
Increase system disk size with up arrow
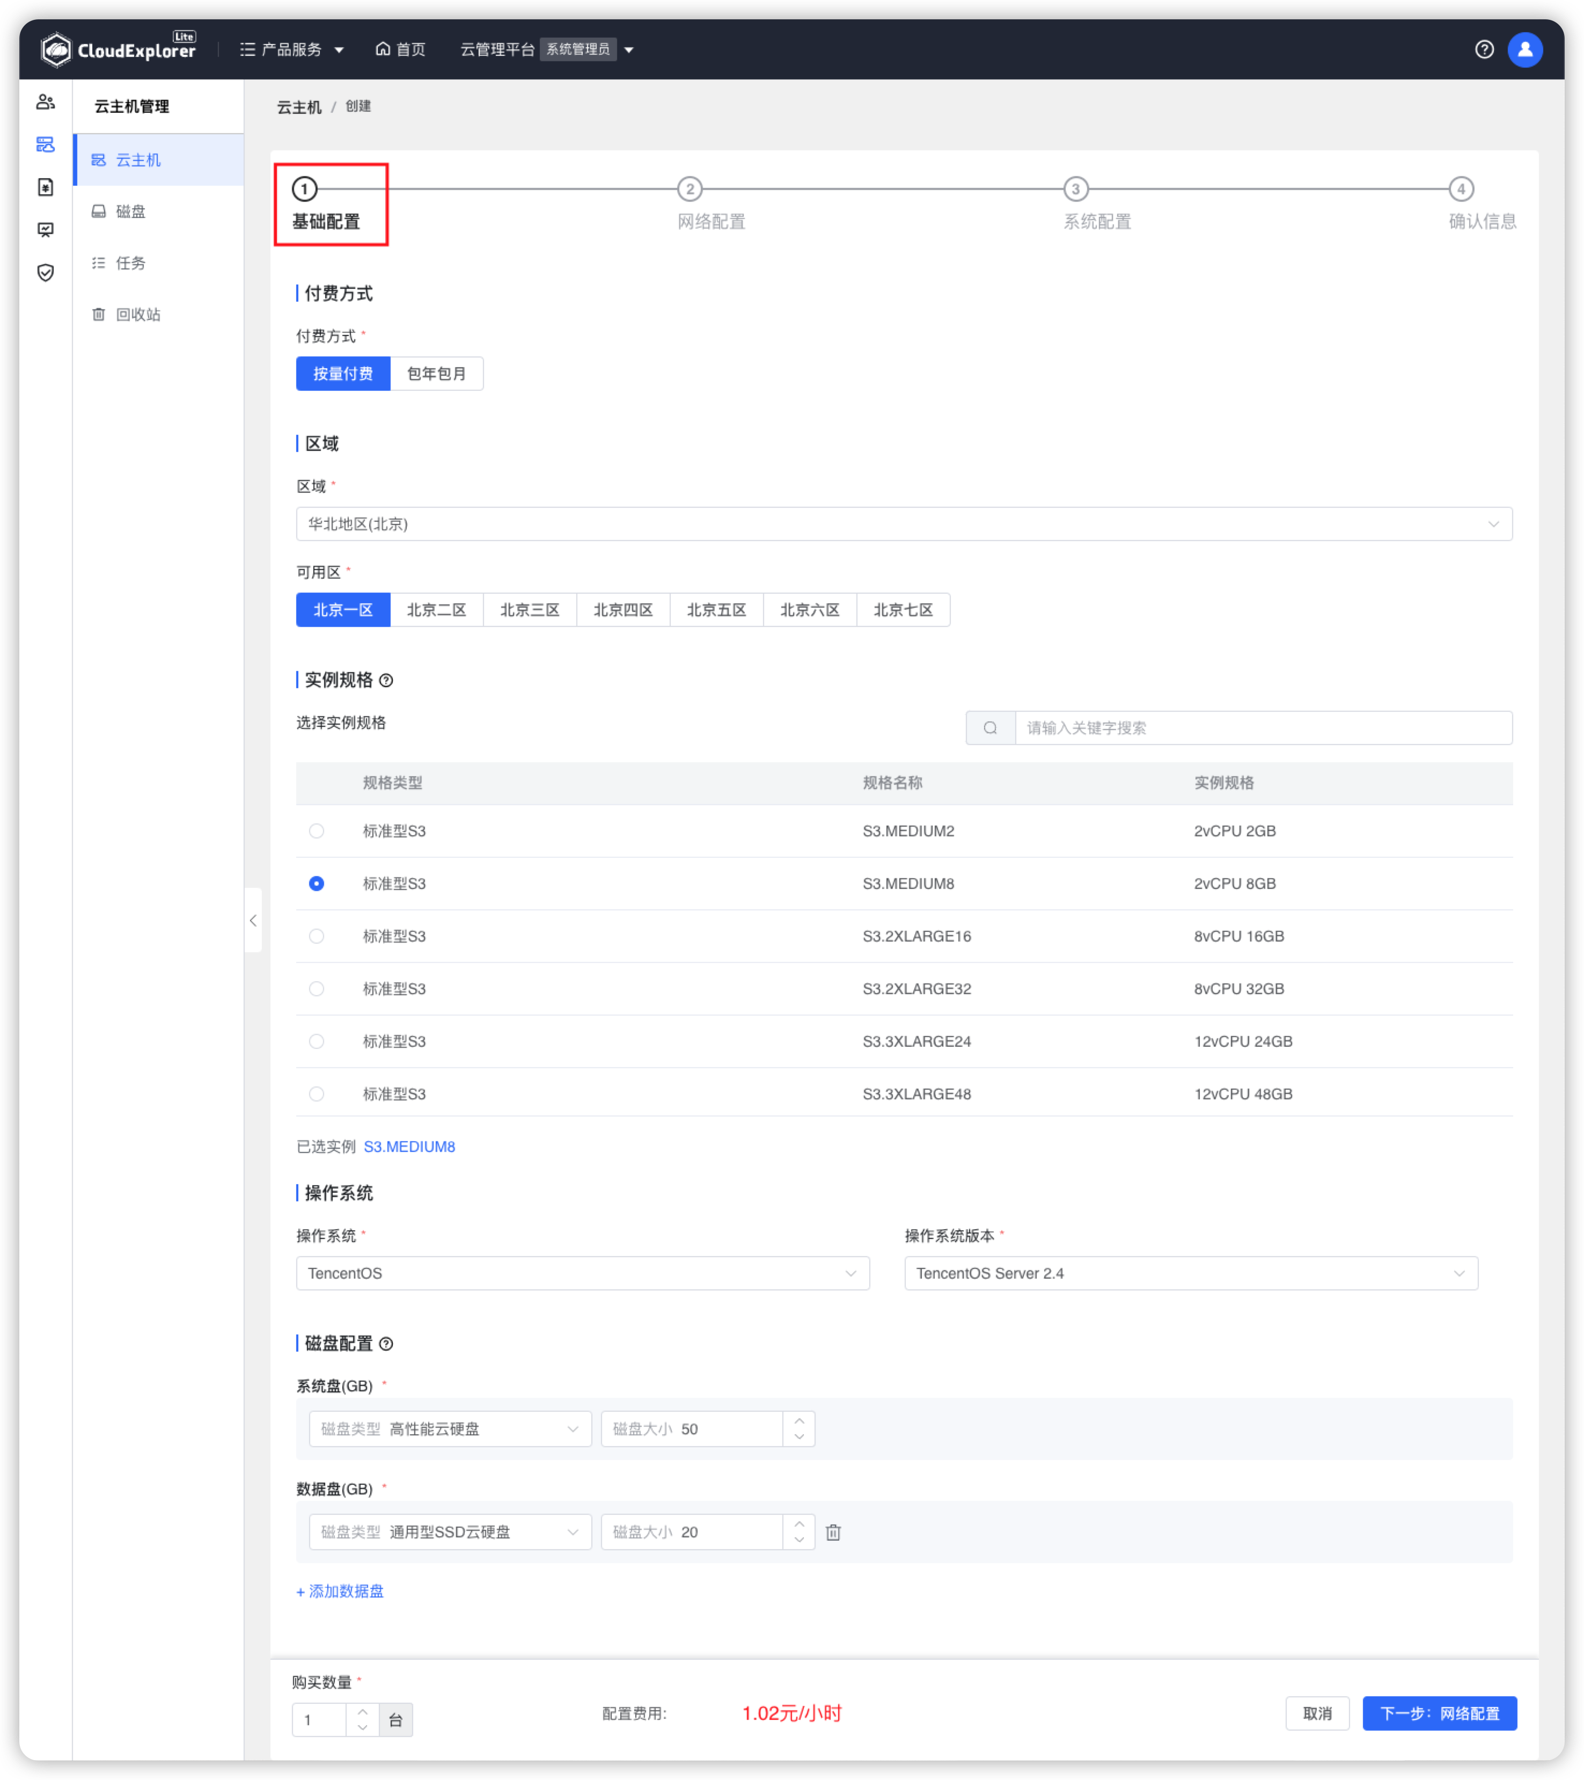[799, 1420]
